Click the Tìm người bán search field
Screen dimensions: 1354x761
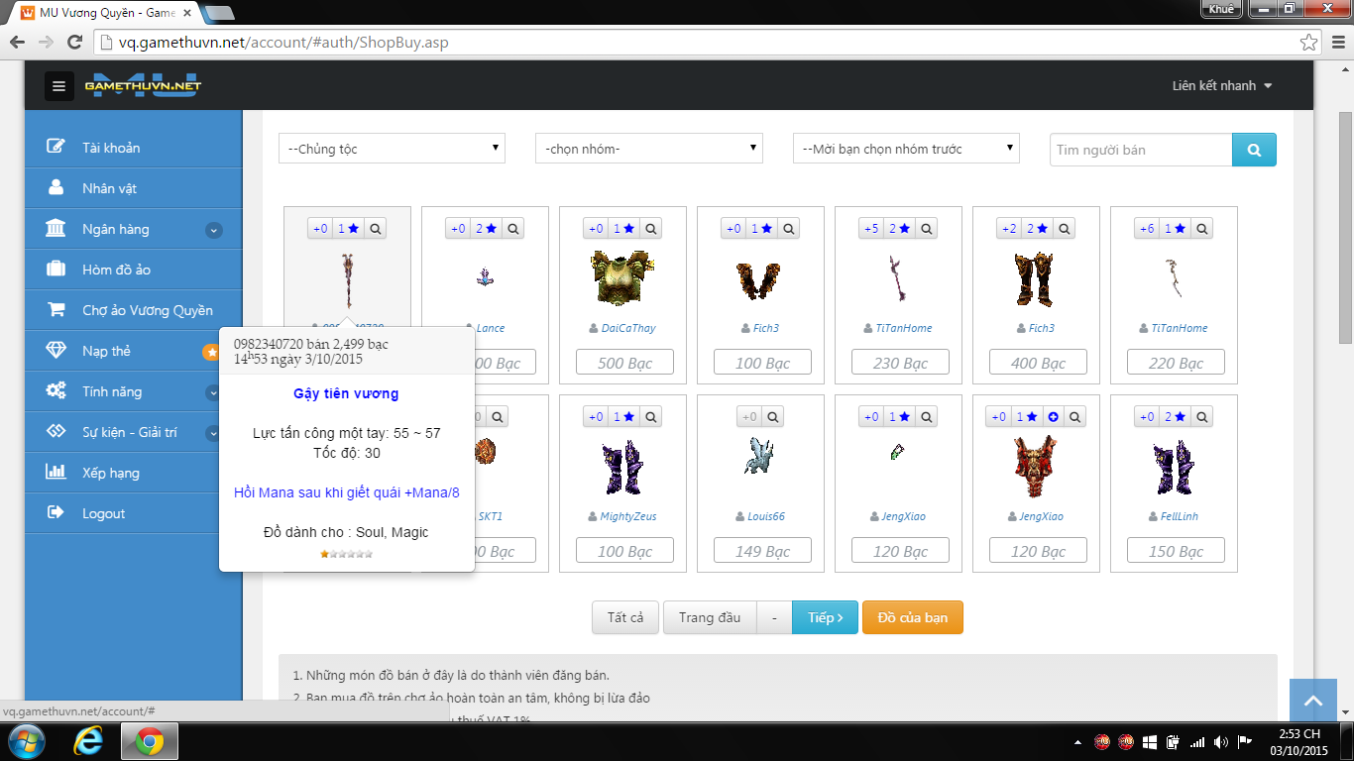coord(1140,150)
